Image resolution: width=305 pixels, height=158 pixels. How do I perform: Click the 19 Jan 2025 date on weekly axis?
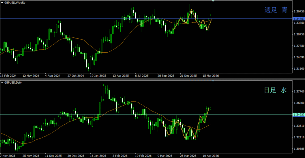tap(98, 76)
